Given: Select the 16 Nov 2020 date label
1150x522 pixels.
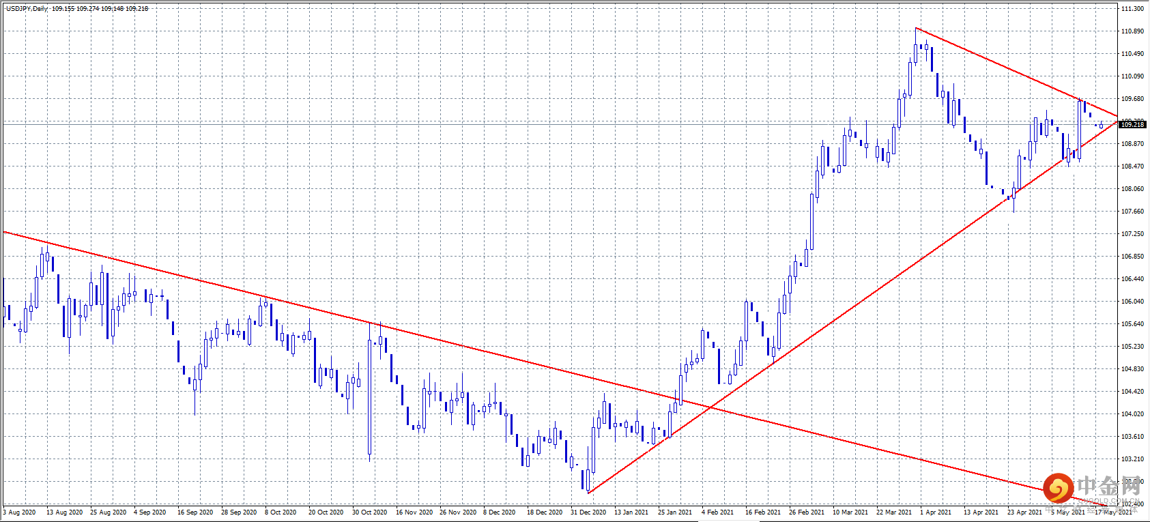Looking at the screenshot, I should click(414, 512).
